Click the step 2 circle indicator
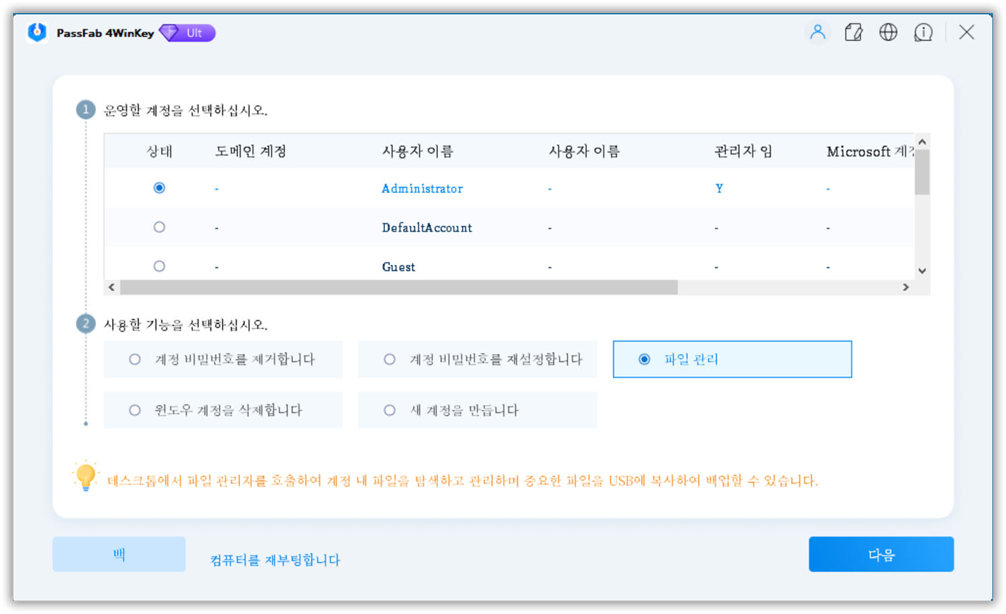The image size is (1006, 614). click(85, 323)
